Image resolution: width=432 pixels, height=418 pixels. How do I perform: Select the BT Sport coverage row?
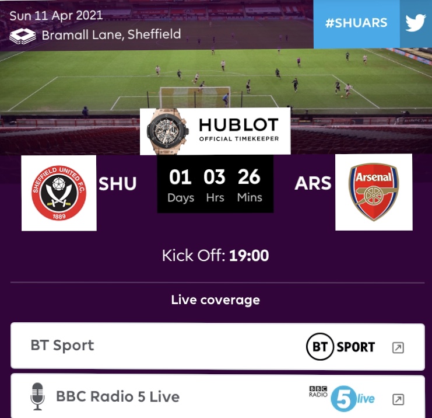click(217, 347)
